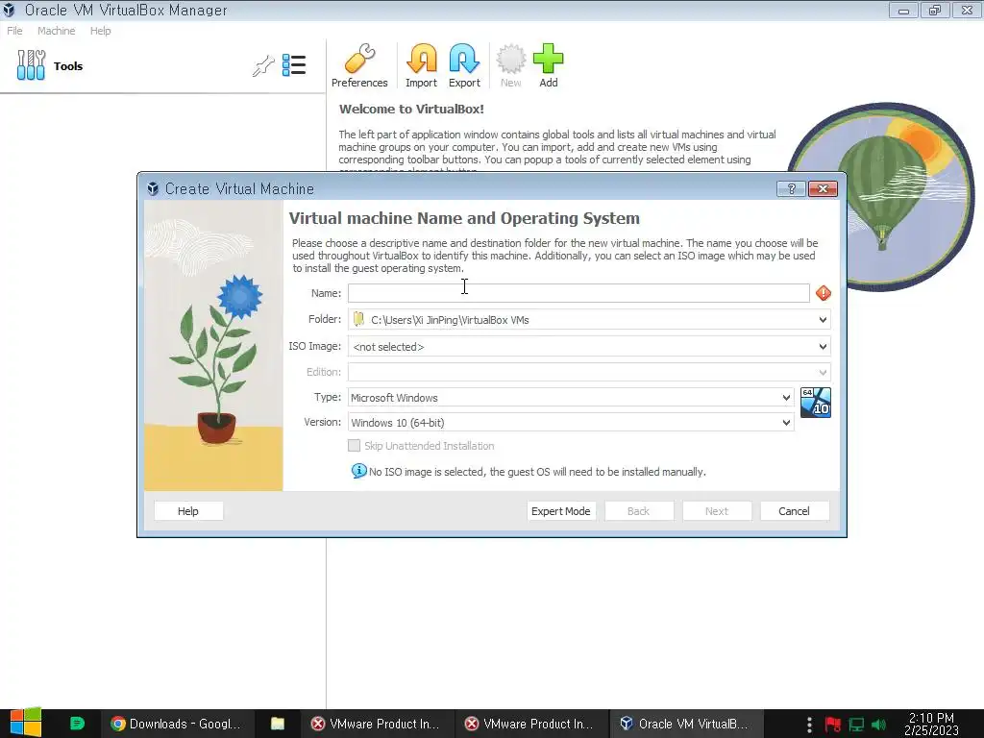Image resolution: width=984 pixels, height=738 pixels.
Task: Expand the ISO Image dropdown
Action: tap(823, 346)
